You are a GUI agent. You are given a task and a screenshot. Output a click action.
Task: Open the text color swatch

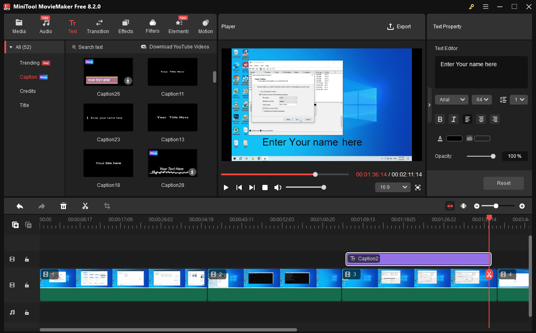(x=454, y=138)
